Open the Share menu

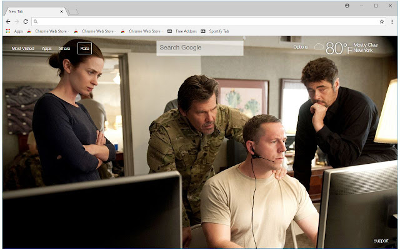coord(64,49)
